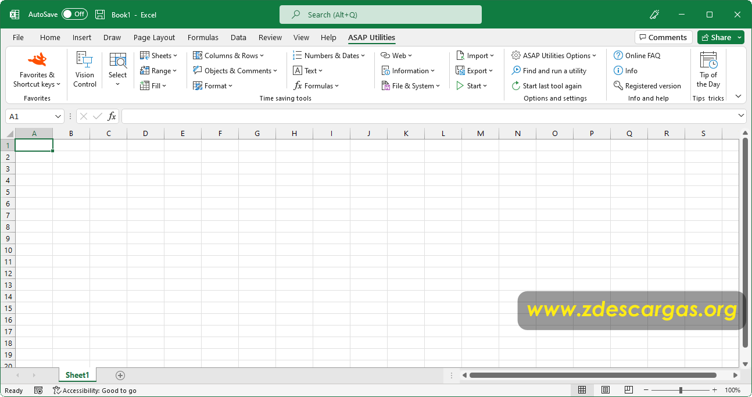Screen dimensions: 752x397
Task: Open Fill tools dropdown
Action: (153, 86)
